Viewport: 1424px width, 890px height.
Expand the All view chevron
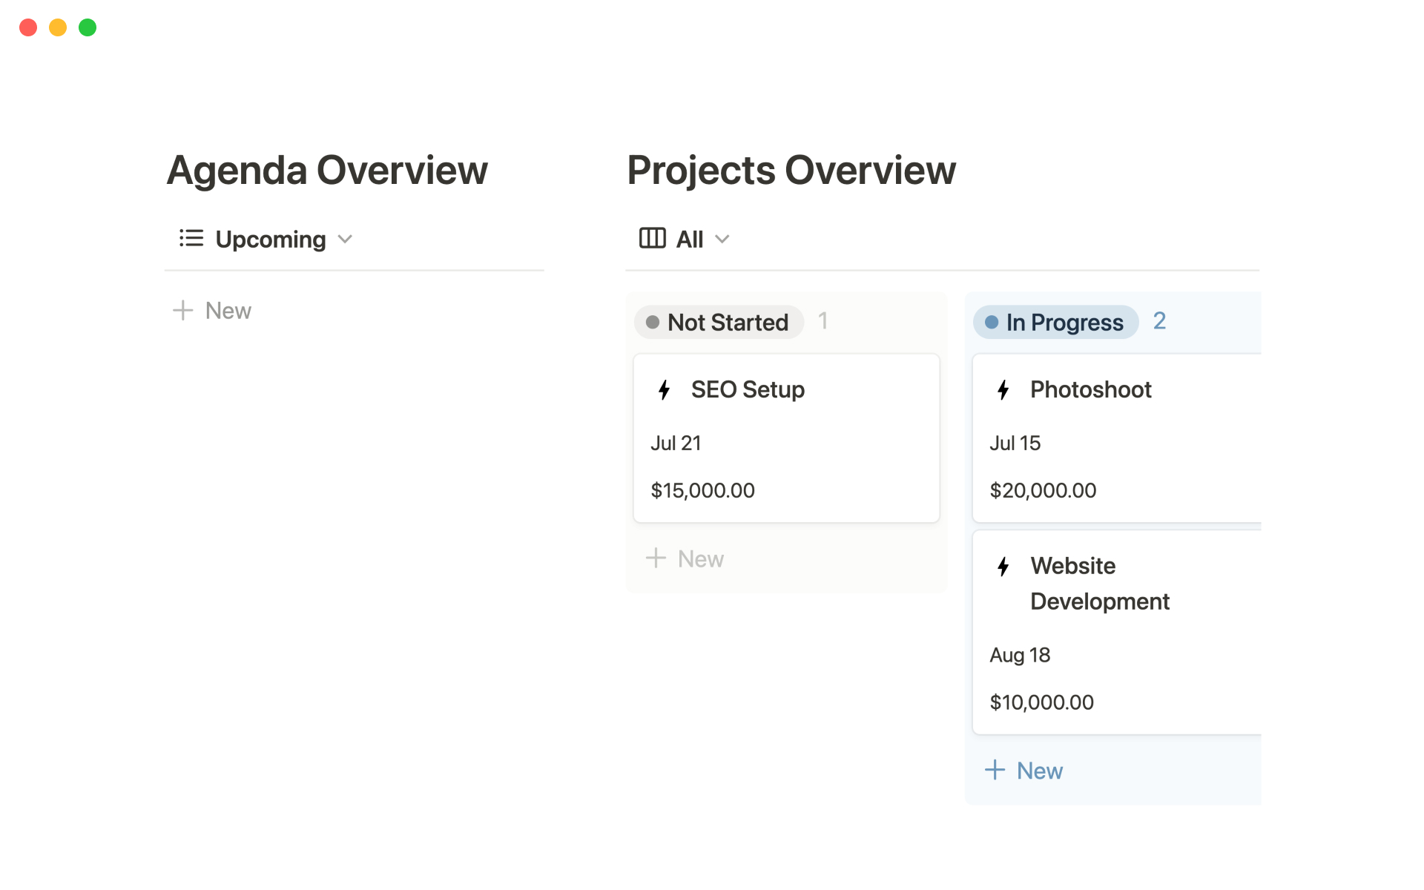[722, 240]
